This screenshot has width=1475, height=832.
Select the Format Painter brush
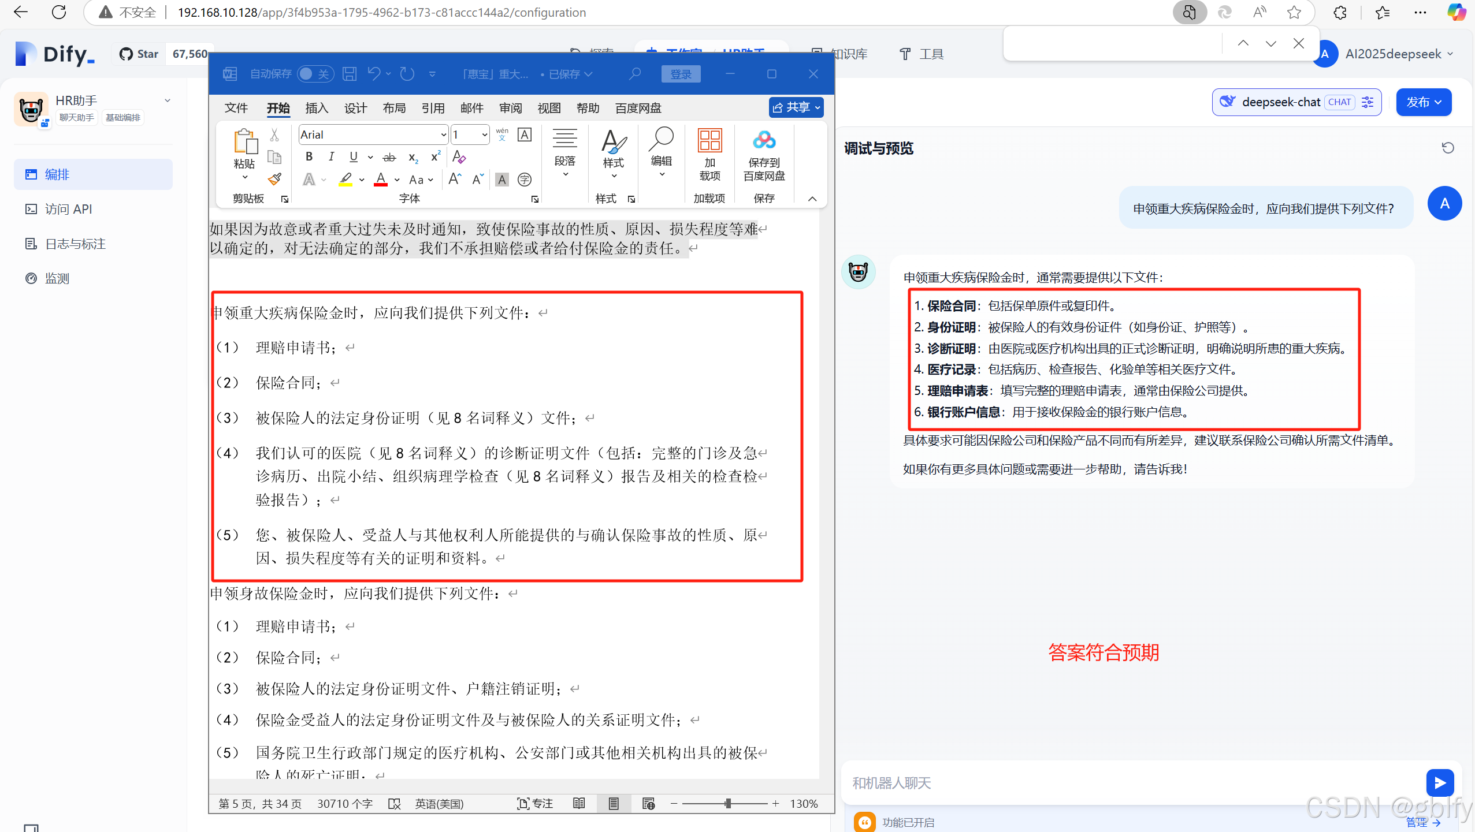[x=274, y=179]
